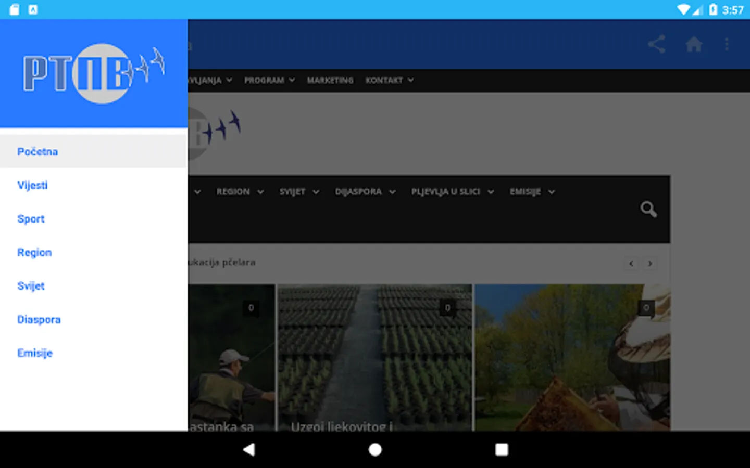Screen dimensions: 750x468
Task: Open the MARKETING page link
Action: [x=330, y=80]
